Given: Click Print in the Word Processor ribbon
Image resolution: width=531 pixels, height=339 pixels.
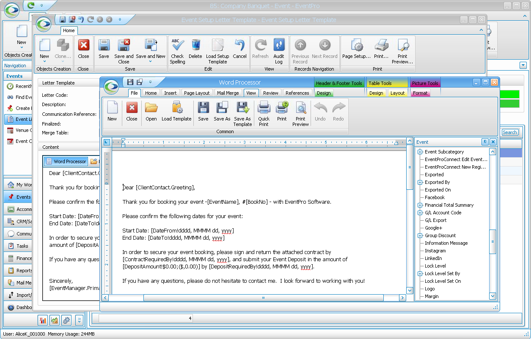Looking at the screenshot, I should 282,112.
